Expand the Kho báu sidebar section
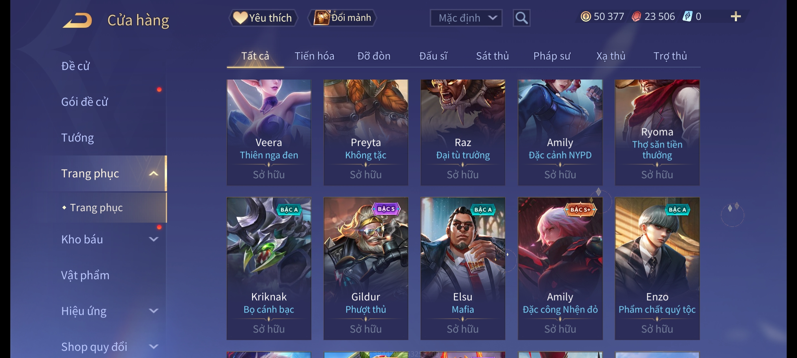 point(153,239)
